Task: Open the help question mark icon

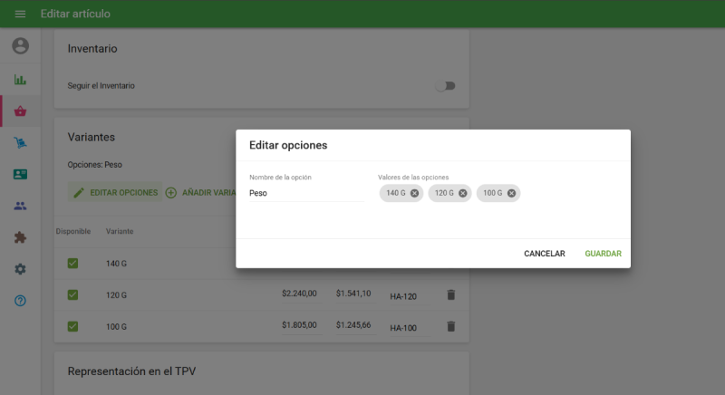Action: (x=20, y=300)
